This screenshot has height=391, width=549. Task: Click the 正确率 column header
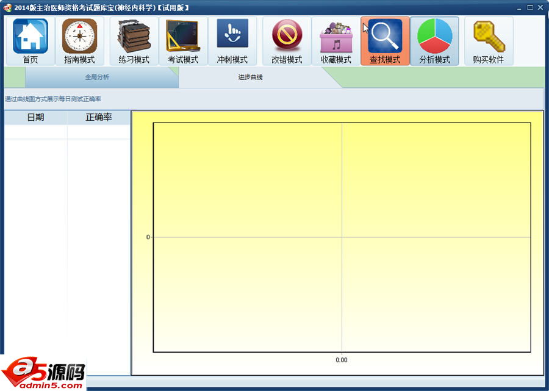tap(98, 117)
